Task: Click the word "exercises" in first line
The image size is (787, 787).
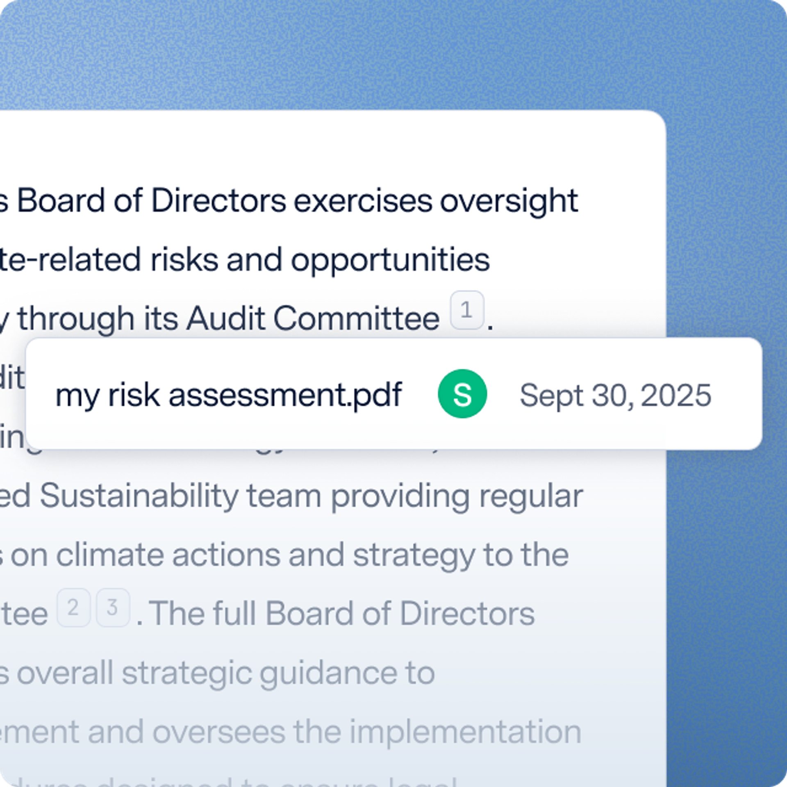Action: (363, 201)
